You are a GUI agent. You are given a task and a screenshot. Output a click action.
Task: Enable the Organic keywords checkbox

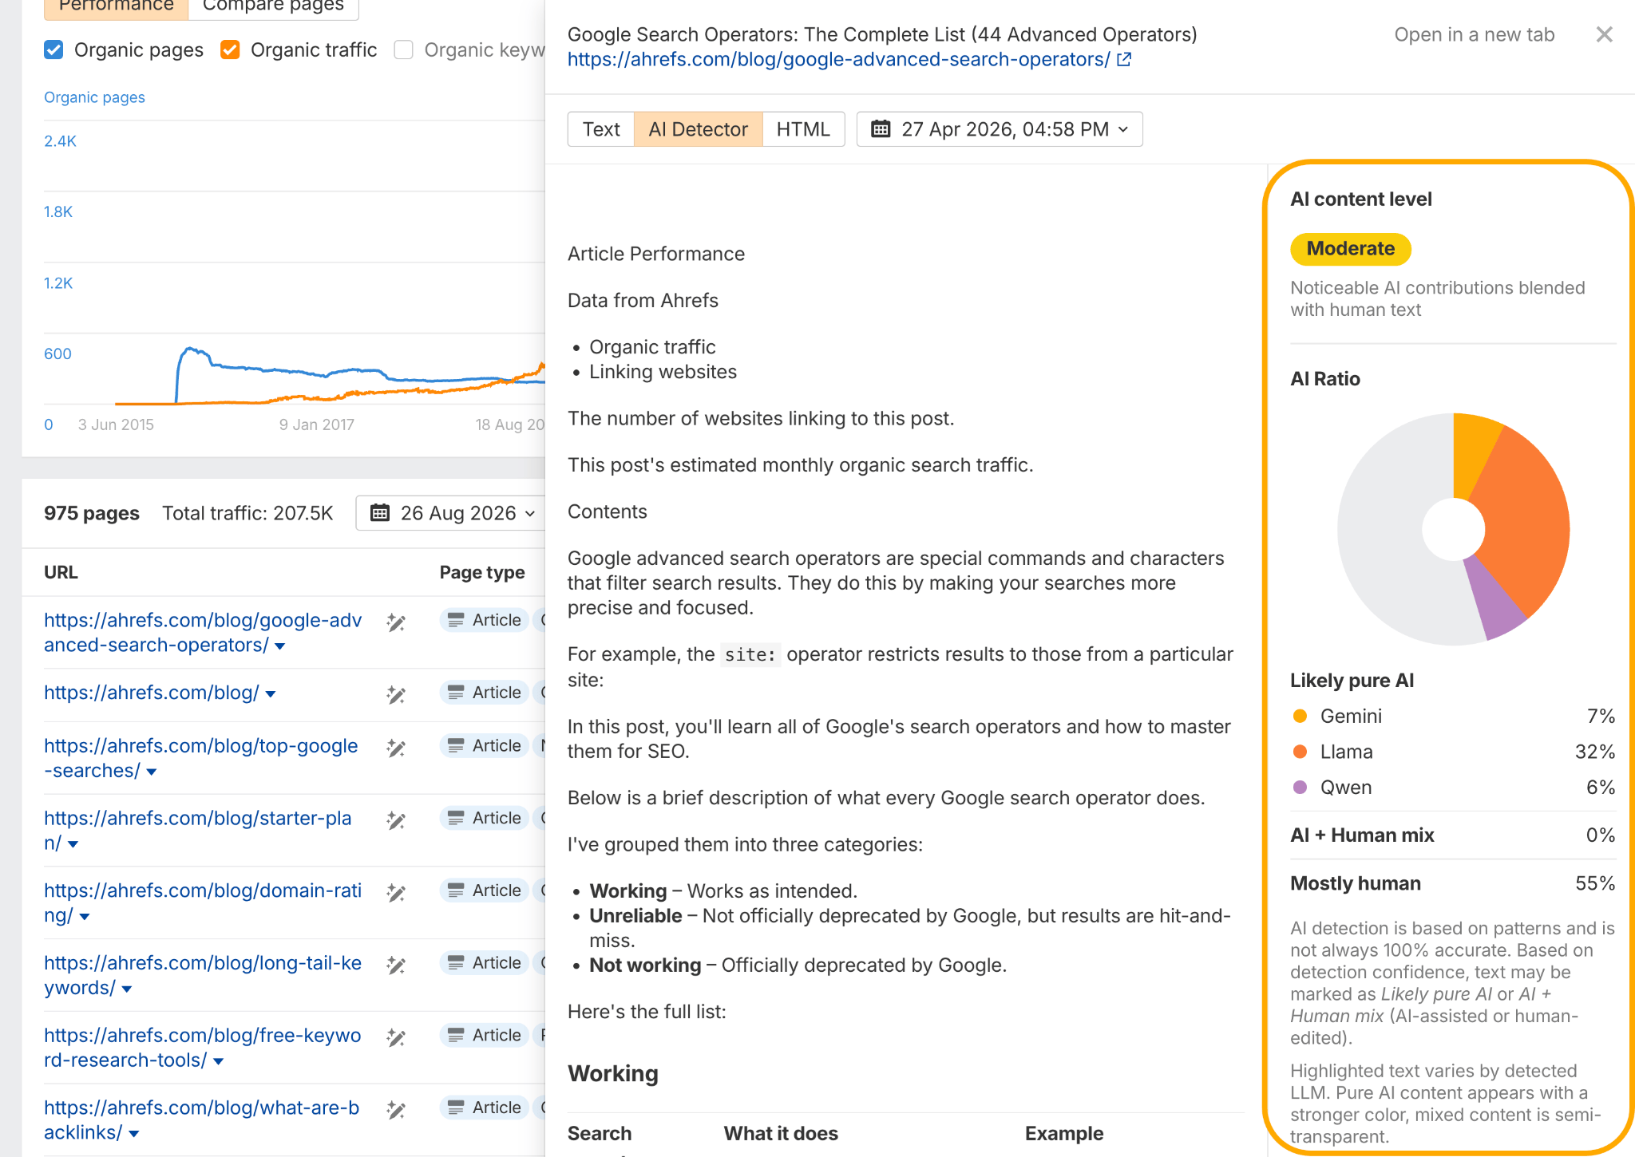[404, 49]
